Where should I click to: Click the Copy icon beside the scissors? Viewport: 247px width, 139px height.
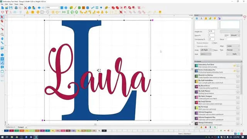point(29,8)
